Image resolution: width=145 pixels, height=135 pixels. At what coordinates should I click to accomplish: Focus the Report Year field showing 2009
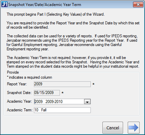(62, 84)
